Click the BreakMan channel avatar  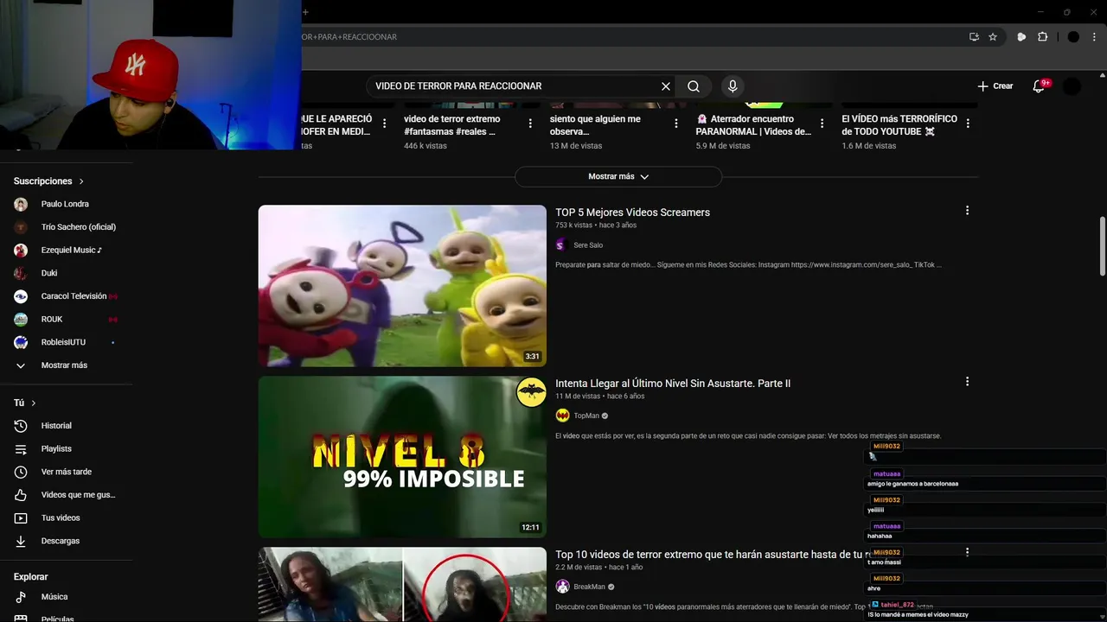[x=562, y=587]
